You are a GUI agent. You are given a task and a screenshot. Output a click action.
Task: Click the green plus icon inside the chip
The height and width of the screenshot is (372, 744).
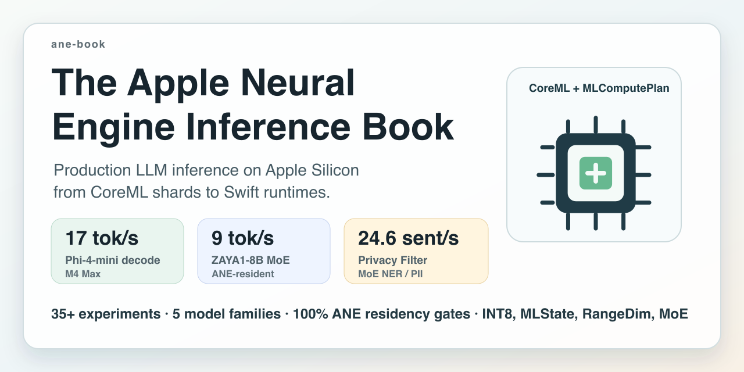pyautogui.click(x=596, y=173)
